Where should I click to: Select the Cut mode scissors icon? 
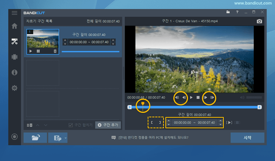click(x=14, y=41)
